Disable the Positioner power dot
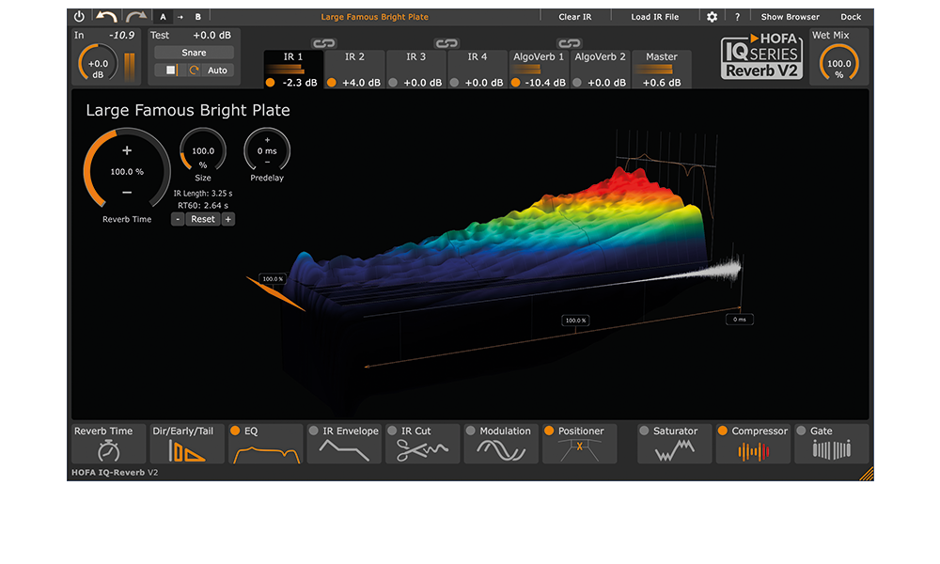 (x=549, y=431)
